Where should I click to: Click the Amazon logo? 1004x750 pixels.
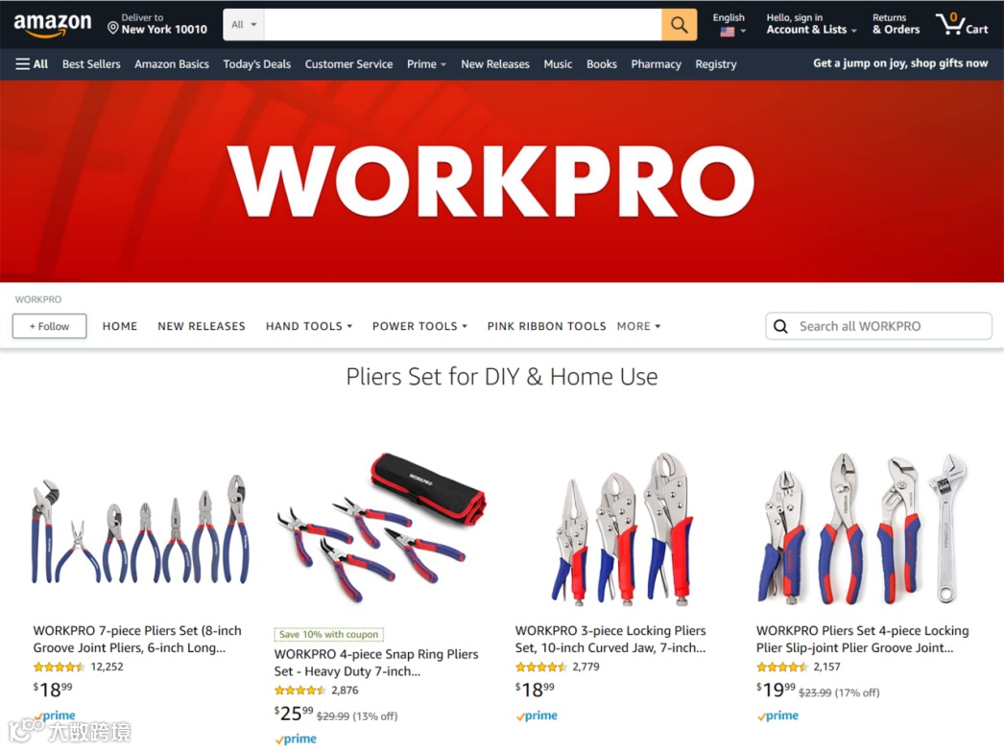tap(53, 24)
